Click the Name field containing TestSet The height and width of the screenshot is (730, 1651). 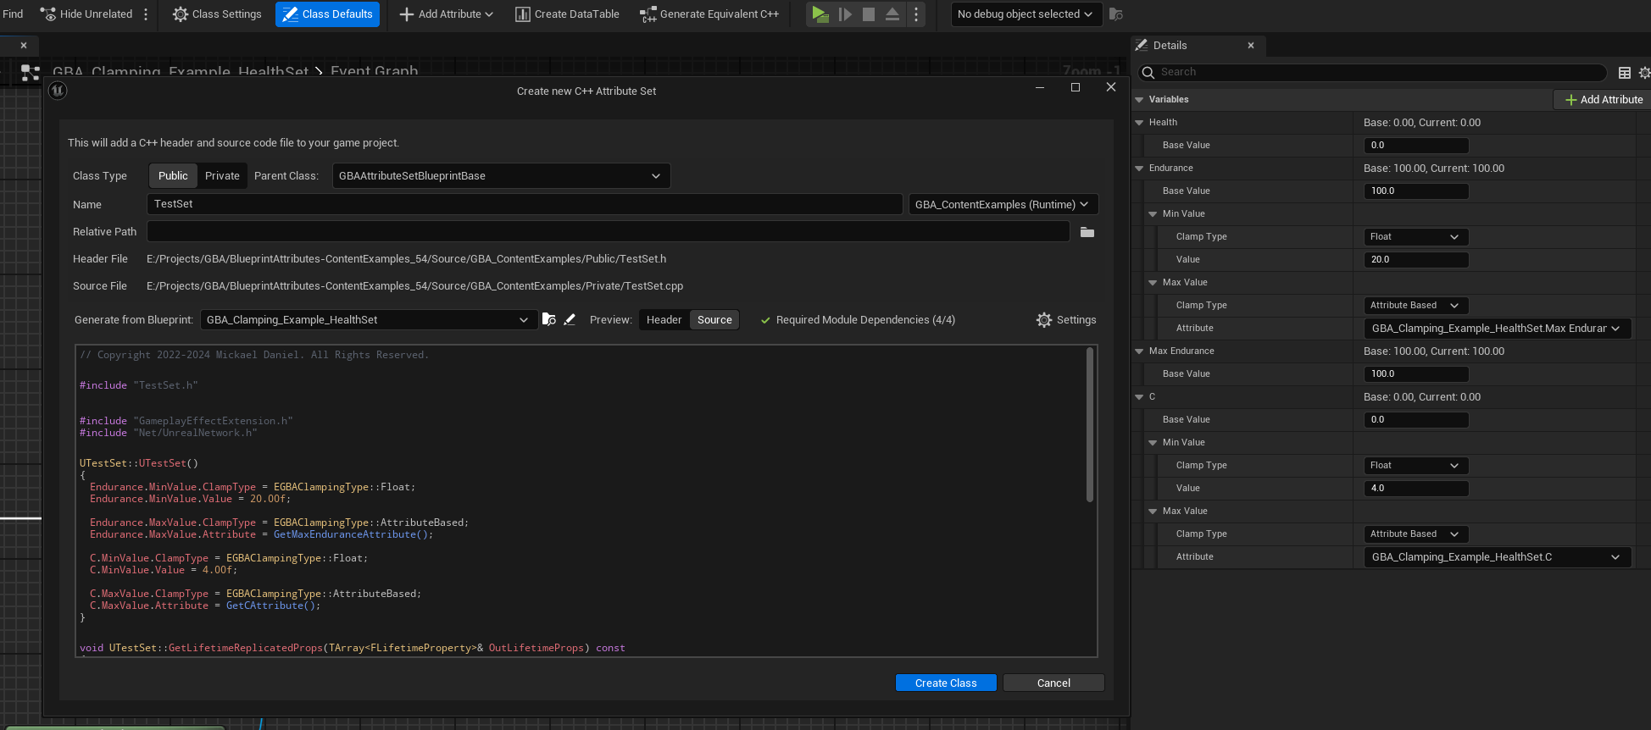[525, 204]
